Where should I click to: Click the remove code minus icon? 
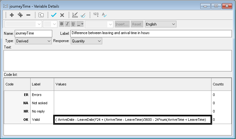point(28,15)
